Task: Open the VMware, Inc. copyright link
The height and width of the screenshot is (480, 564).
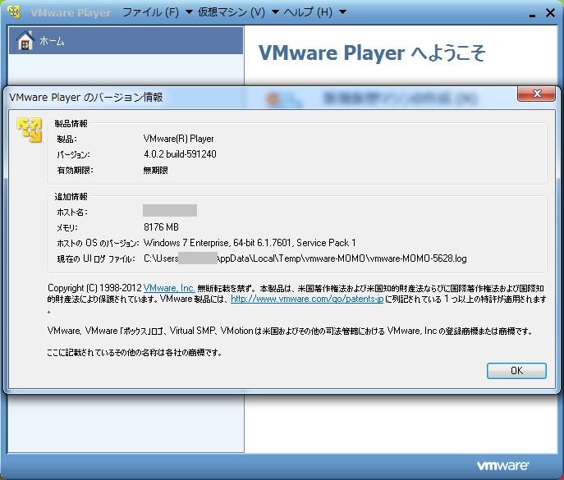Action: (x=169, y=288)
